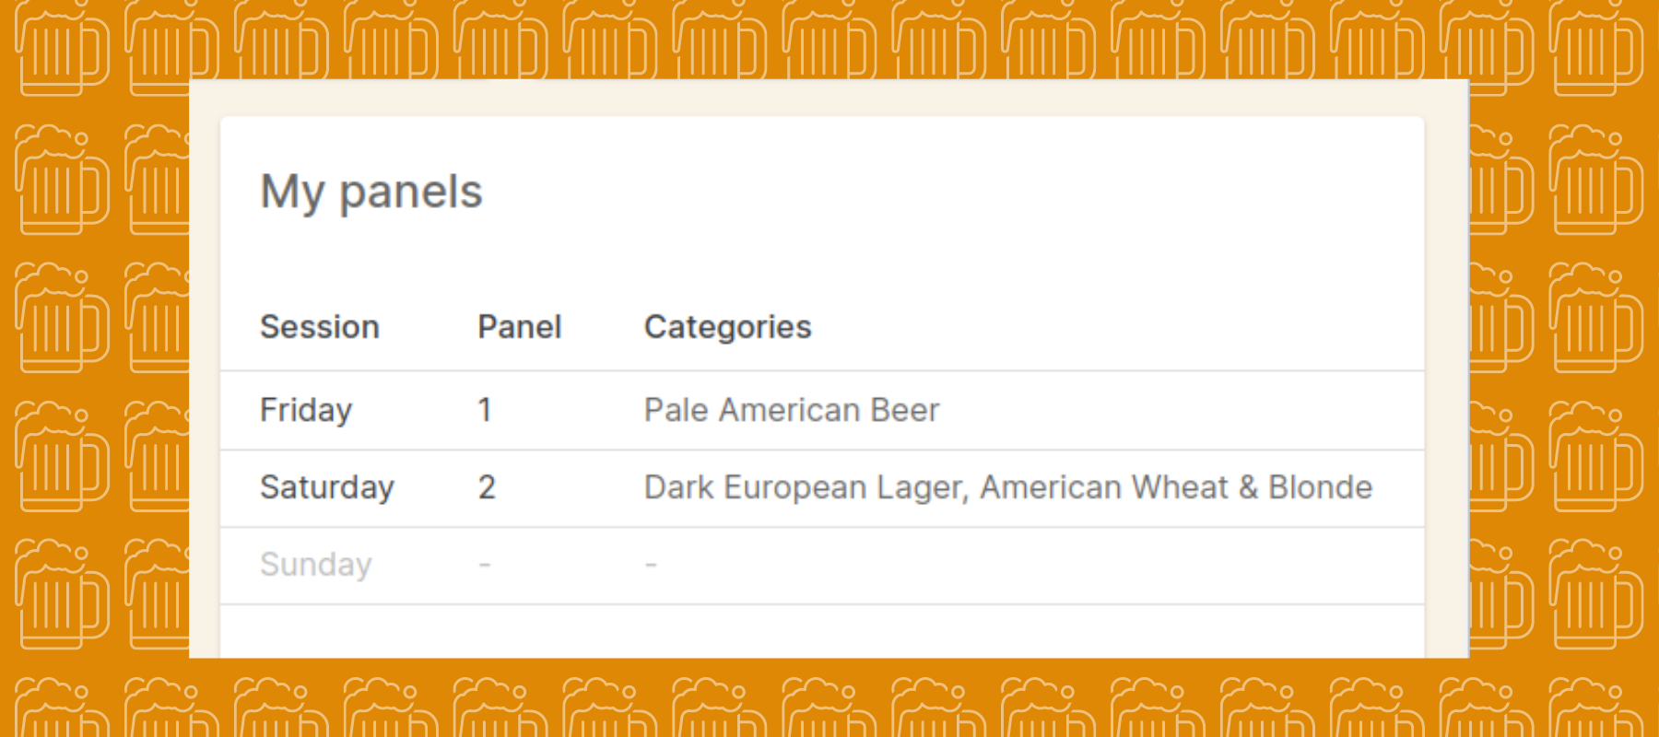This screenshot has width=1659, height=737.
Task: Click the bottom-right corner beer mug icon
Action: pyautogui.click(x=1596, y=709)
